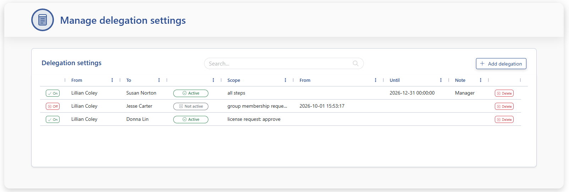Select the Jesse Carter cell
This screenshot has width=569, height=192.
139,106
